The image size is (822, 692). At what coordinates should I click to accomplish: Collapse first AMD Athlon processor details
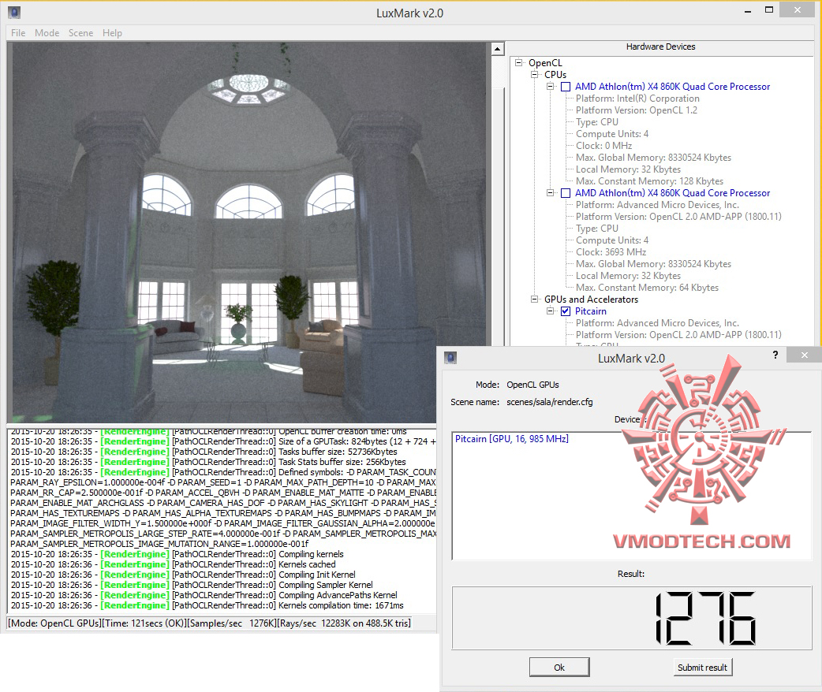[x=550, y=87]
